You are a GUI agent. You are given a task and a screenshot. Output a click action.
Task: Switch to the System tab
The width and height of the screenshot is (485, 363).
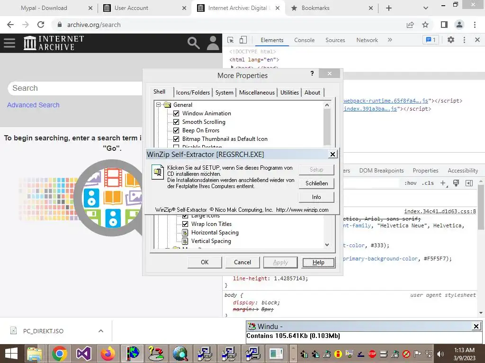224,92
